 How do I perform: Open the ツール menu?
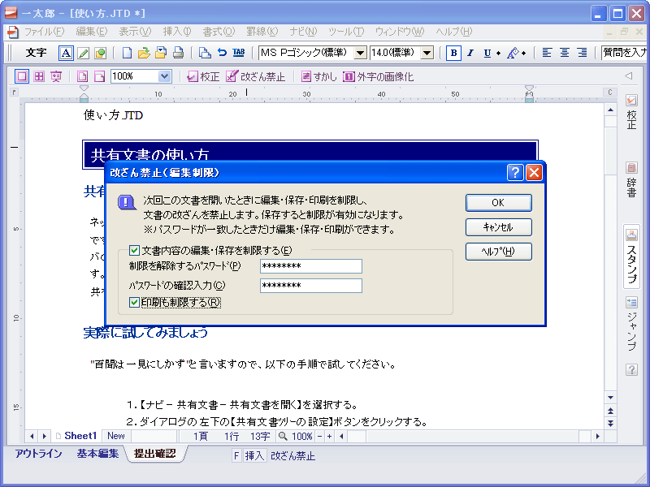point(346,32)
